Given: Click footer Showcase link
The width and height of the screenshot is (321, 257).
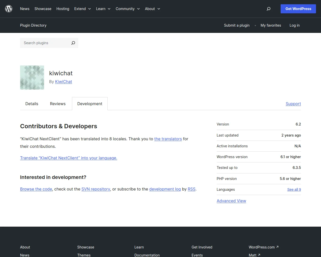Looking at the screenshot, I should (86, 247).
